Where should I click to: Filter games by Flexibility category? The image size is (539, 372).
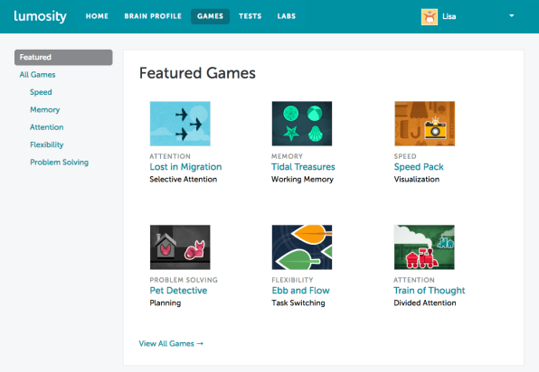point(47,144)
